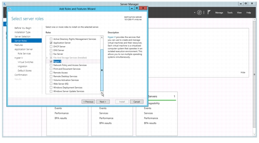The width and height of the screenshot is (259, 143).
Task: Go to Default Stores step
Action: tap(25, 71)
